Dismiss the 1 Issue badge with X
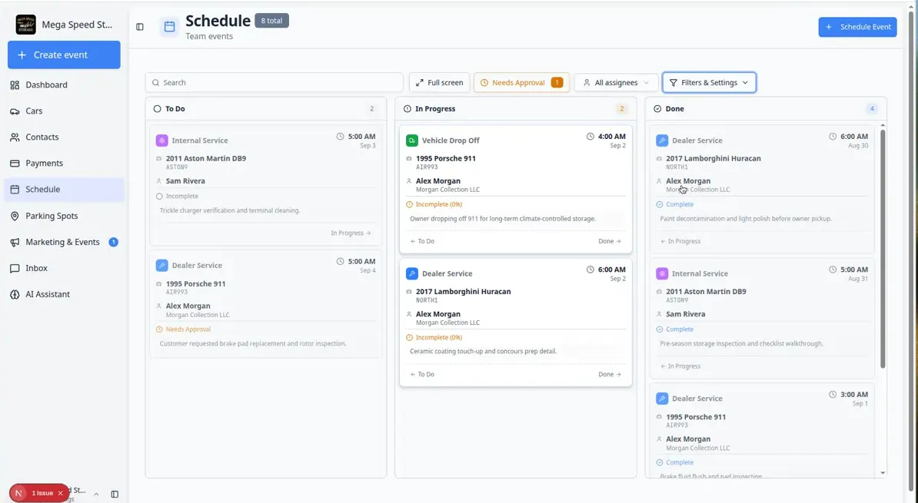Image resolution: width=918 pixels, height=503 pixels. (x=60, y=494)
